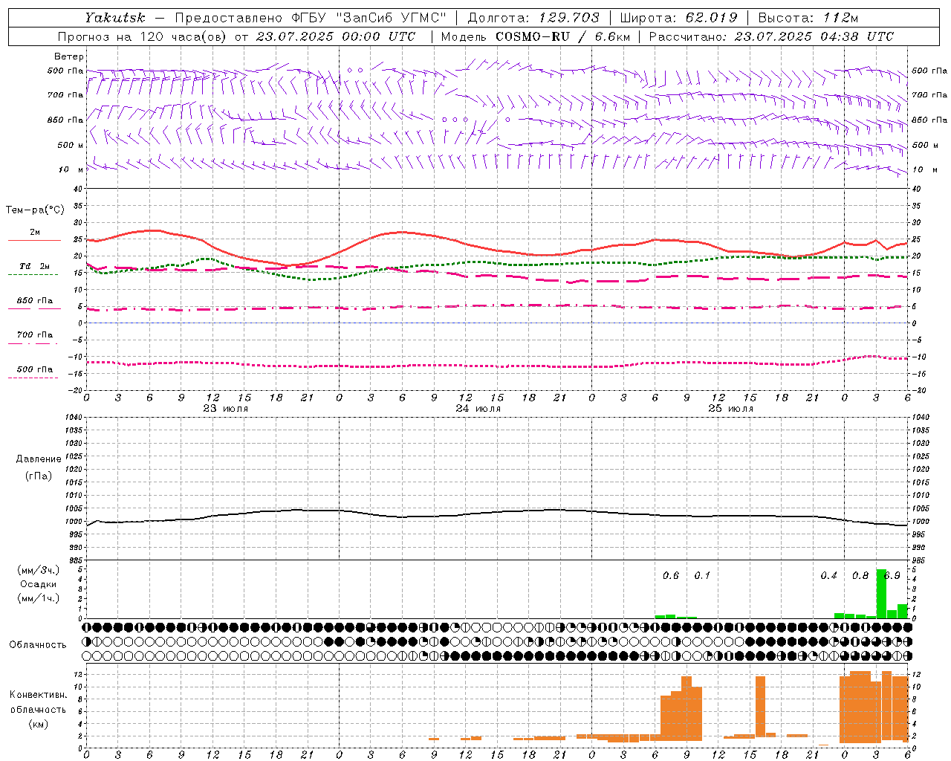
Task: Click the 'Тем-ра(°C)' temperature panel label
Action: point(35,210)
